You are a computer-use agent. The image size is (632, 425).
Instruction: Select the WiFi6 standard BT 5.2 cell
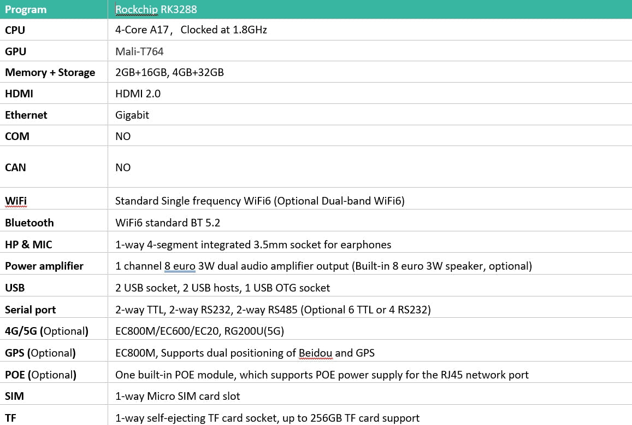[168, 223]
